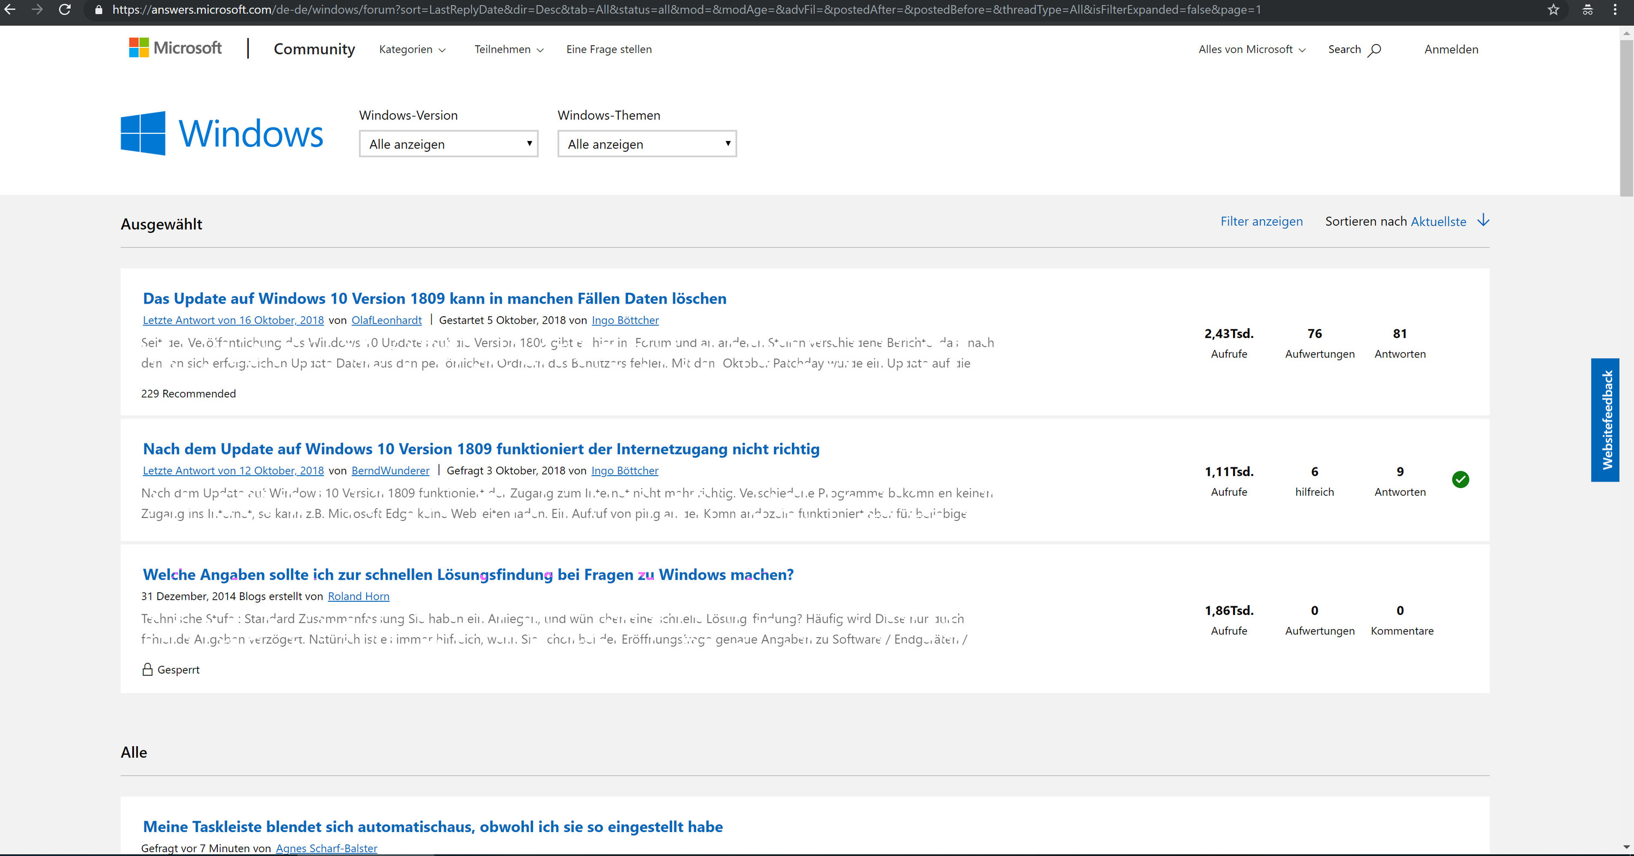Viewport: 1634px width, 856px height.
Task: Reload the page with the refresh icon
Action: (x=65, y=9)
